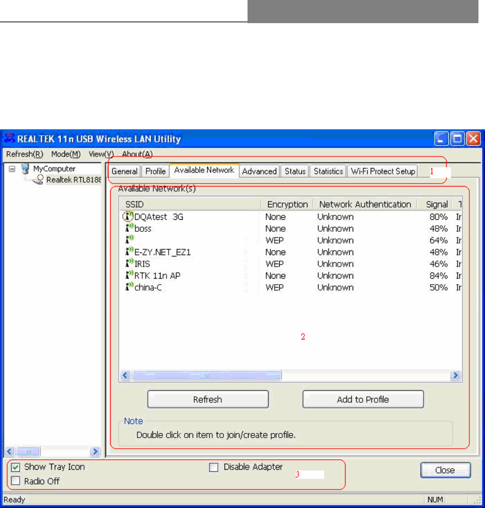The image size is (485, 508).
Task: Open the Statistics tab
Action: 328,171
